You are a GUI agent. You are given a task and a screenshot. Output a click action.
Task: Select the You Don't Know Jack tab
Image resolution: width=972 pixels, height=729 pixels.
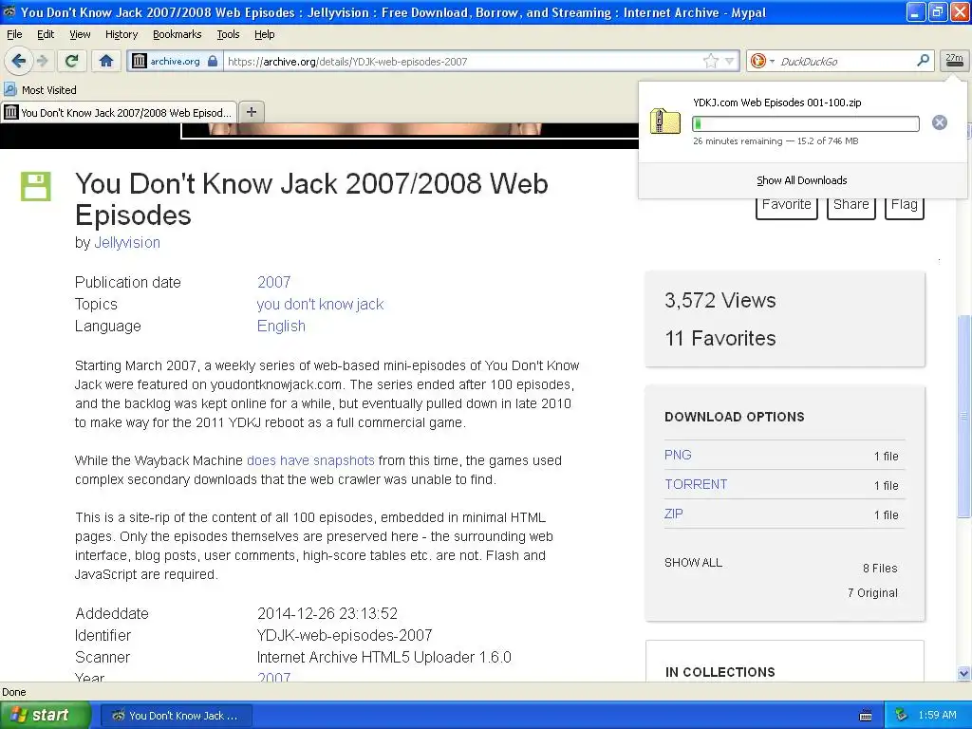(x=119, y=113)
